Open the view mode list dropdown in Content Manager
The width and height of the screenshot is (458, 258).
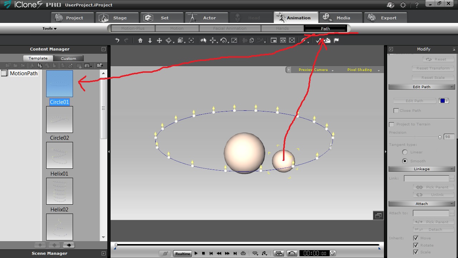click(x=88, y=66)
